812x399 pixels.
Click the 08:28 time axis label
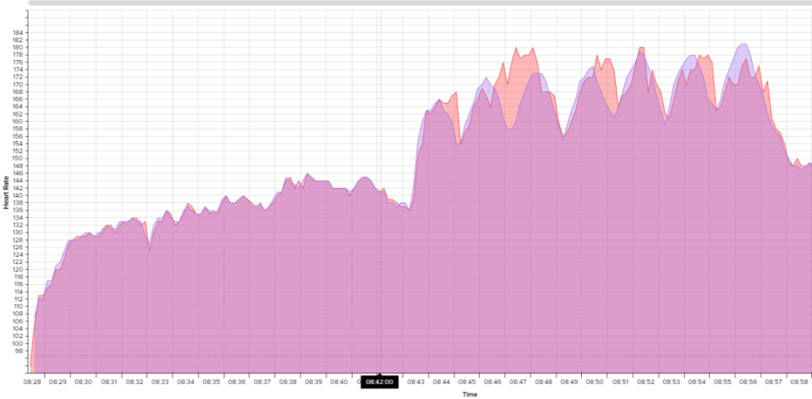click(32, 381)
